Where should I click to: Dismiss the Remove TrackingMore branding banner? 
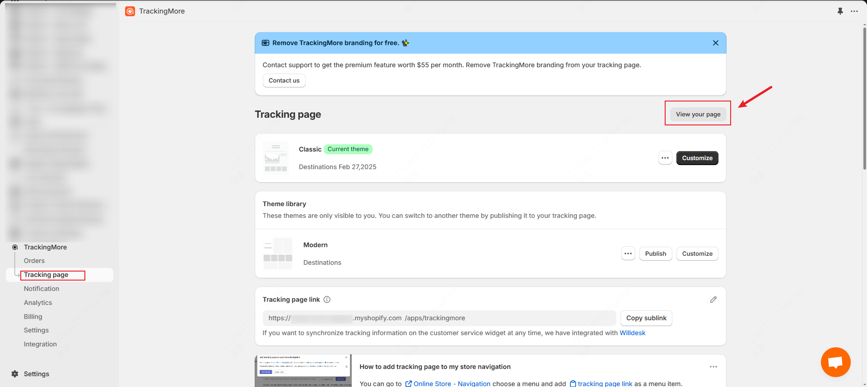click(715, 43)
